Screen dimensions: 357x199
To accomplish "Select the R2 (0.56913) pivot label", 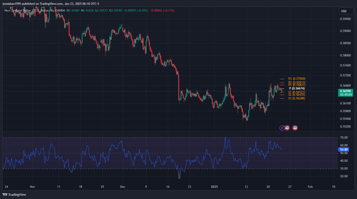I will point(297,82).
